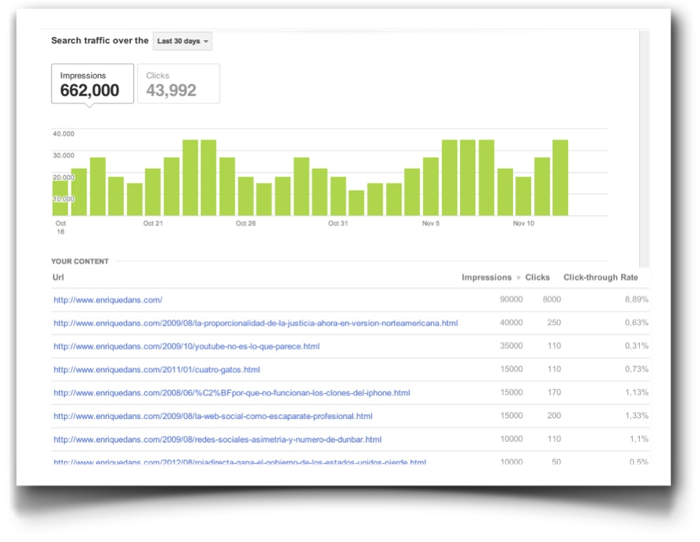Viewport: 700px width, 542px height.
Task: Click the sort arrow beside Impressions header
Action: point(518,278)
